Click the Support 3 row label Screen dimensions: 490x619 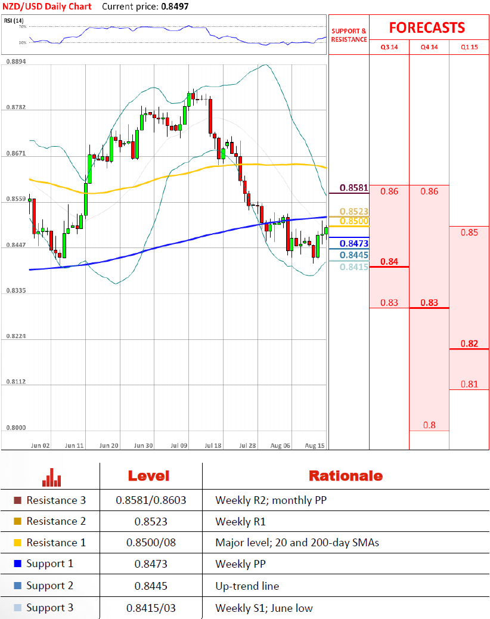pyautogui.click(x=49, y=608)
